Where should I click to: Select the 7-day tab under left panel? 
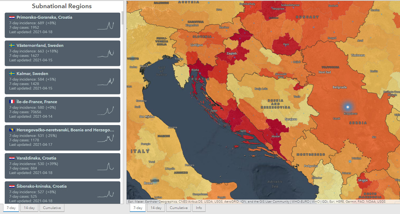click(11, 208)
